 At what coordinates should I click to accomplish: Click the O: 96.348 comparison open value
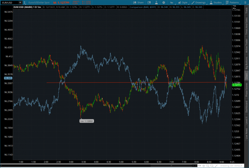pyautogui.click(x=163, y=7)
